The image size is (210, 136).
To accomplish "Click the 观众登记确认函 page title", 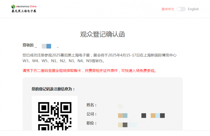I will tap(103, 34).
